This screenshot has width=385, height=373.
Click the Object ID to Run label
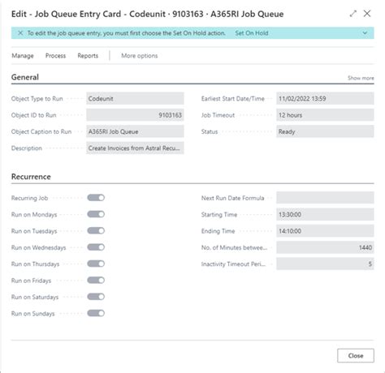[34, 115]
